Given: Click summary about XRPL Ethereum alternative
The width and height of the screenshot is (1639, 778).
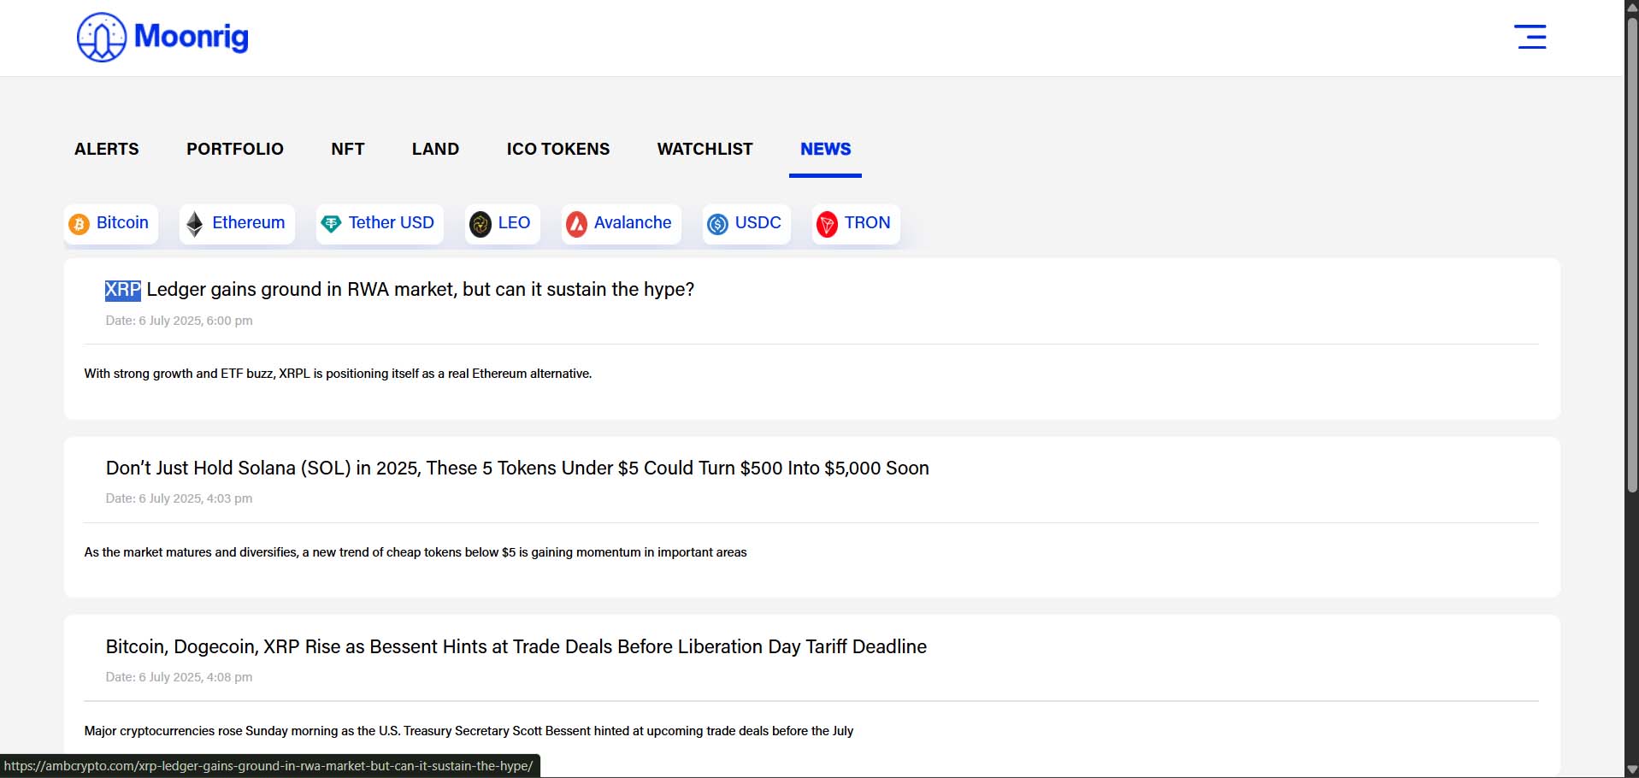Looking at the screenshot, I should [x=338, y=374].
